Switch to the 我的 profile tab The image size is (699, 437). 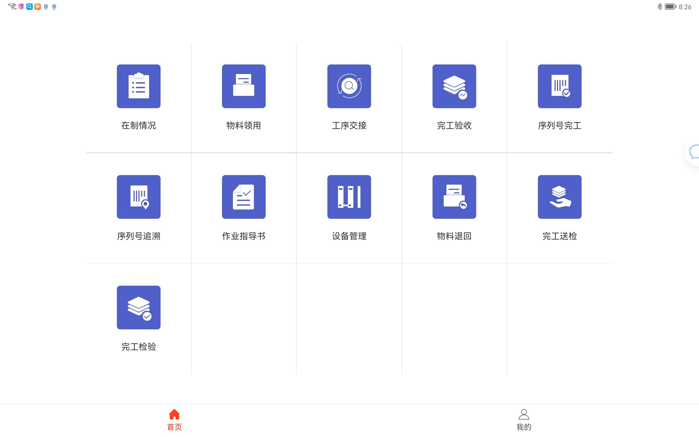(524, 419)
